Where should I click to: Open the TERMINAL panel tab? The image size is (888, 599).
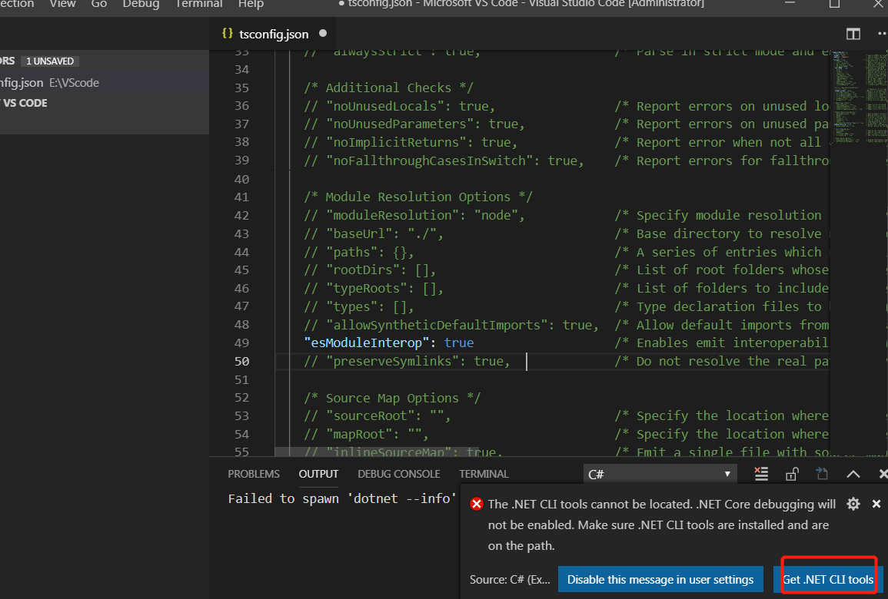[484, 474]
